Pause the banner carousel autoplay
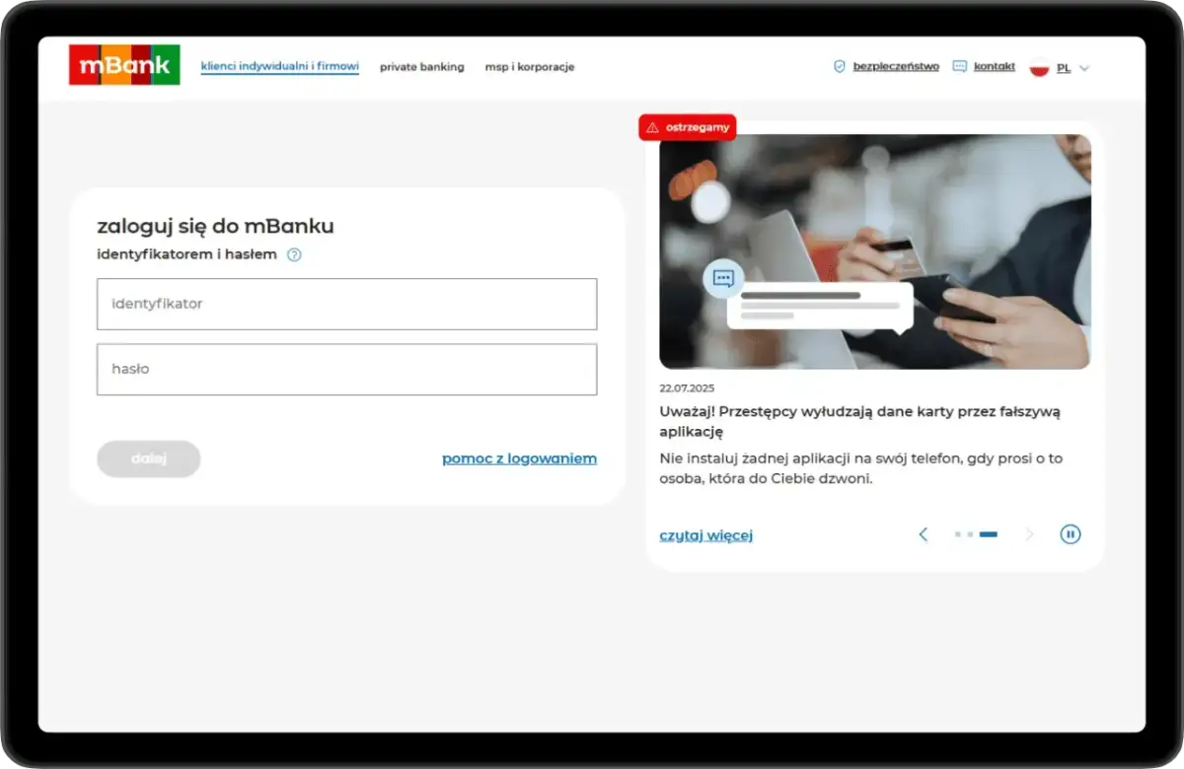 pyautogui.click(x=1071, y=533)
